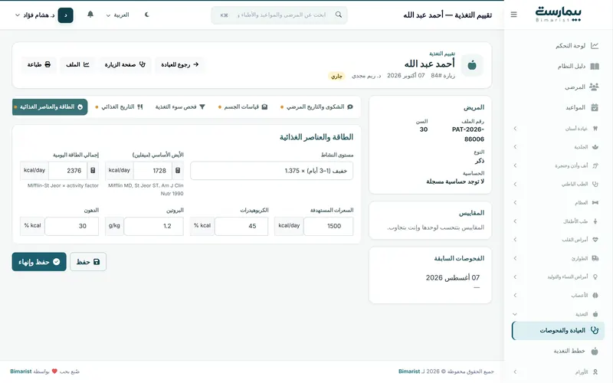Click the جاري status badge
This screenshot has width=613, height=383.
click(x=336, y=76)
